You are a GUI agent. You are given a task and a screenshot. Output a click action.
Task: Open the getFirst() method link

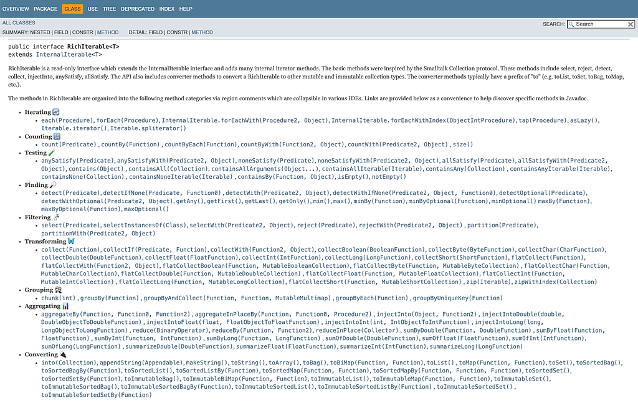[224, 201]
